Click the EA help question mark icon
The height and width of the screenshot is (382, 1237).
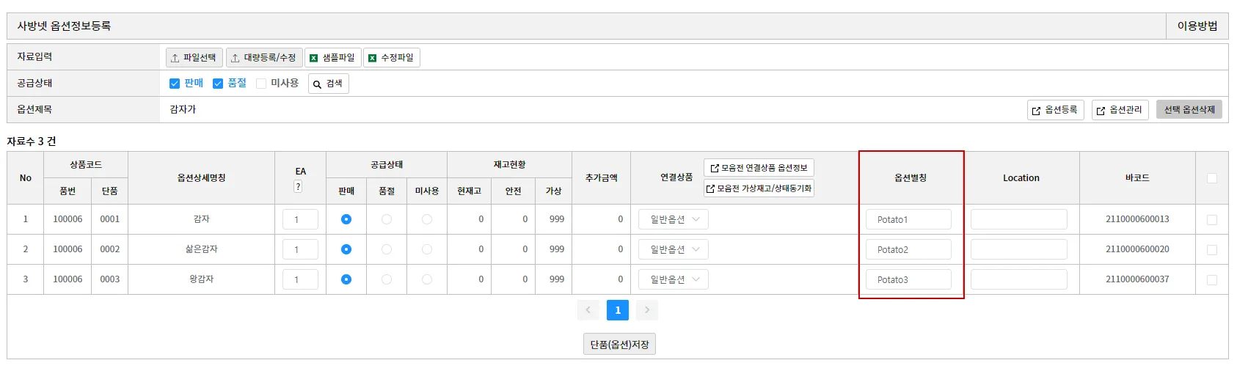click(x=298, y=187)
